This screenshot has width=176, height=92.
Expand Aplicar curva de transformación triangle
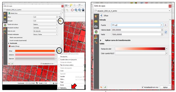[101, 40]
